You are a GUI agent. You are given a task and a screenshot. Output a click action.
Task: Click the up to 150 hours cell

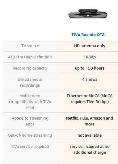pos(90,68)
